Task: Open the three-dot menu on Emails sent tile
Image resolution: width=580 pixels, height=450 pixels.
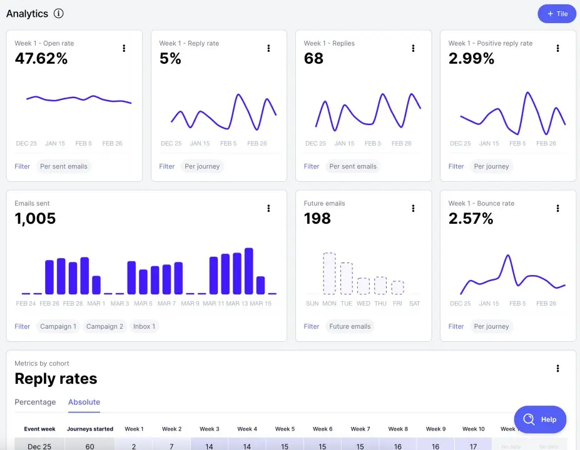Action: point(268,208)
